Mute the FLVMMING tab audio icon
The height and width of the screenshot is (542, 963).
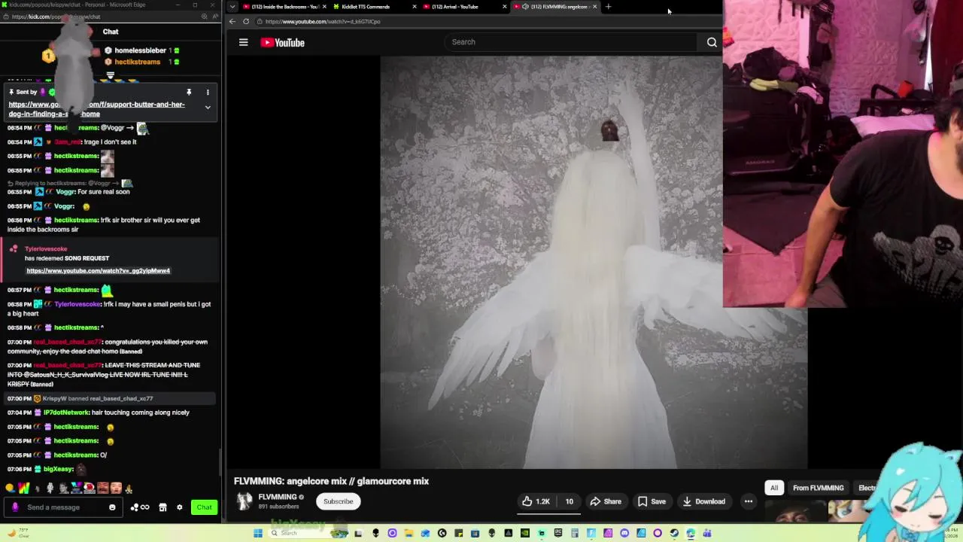[525, 7]
